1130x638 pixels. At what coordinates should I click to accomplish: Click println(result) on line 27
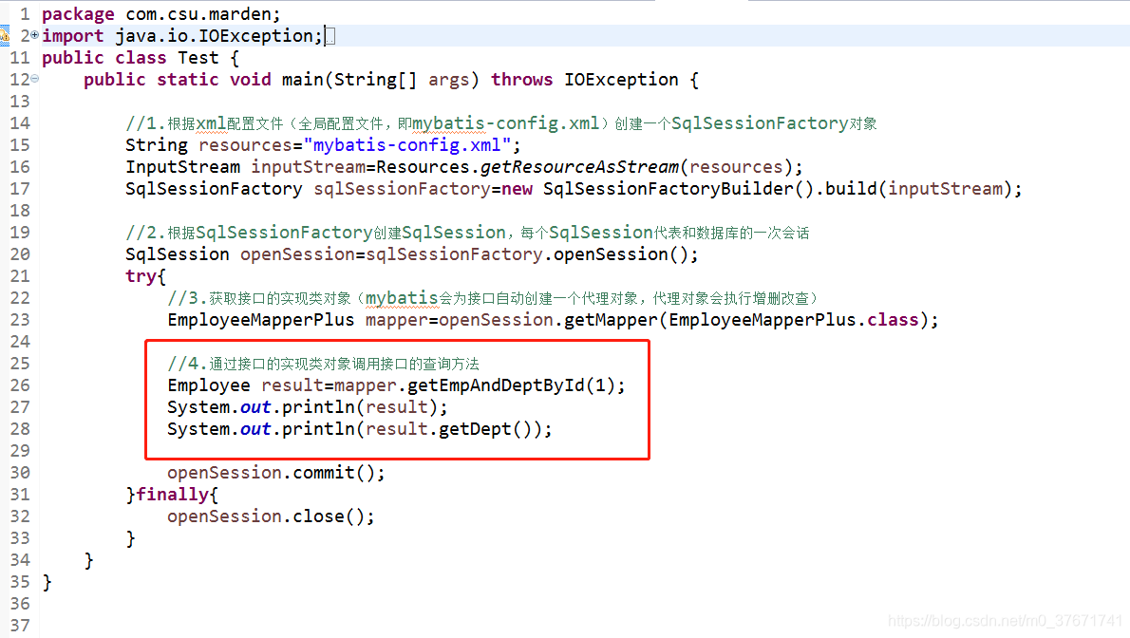tap(360, 407)
